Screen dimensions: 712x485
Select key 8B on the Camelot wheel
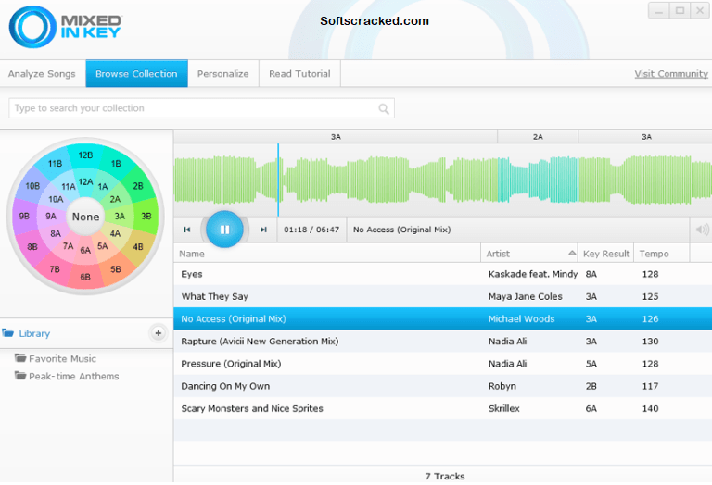tap(32, 247)
